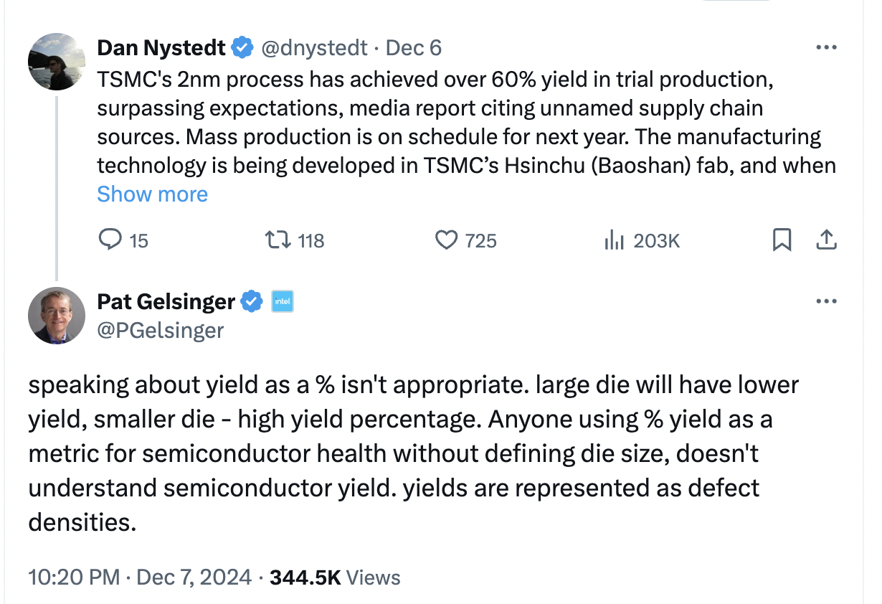882x604 pixels.
Task: Click the 10:20 PM Dec 7, 2024 timestamp
Action: click(140, 577)
